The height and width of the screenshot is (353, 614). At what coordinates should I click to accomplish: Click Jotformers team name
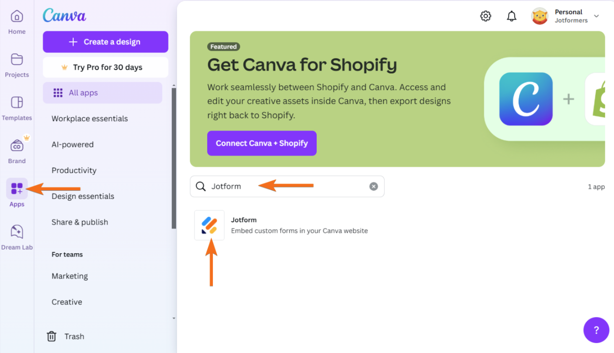pos(571,20)
